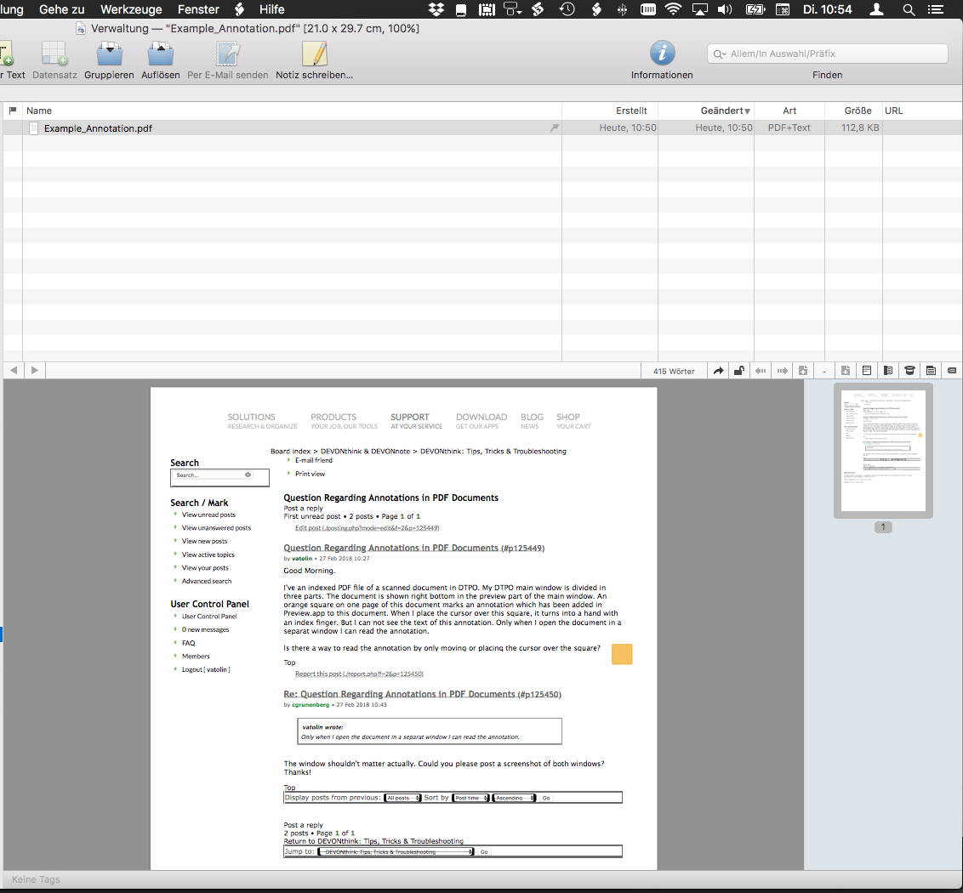Sort the list by the Erstellt column
Viewport: 963px width, 893px height.
610,111
